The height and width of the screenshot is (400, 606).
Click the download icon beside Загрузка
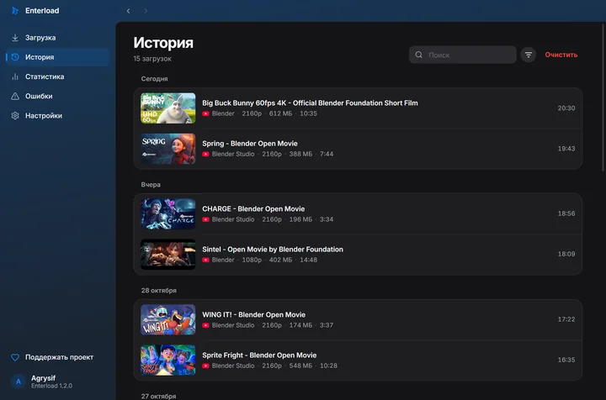[x=15, y=38]
